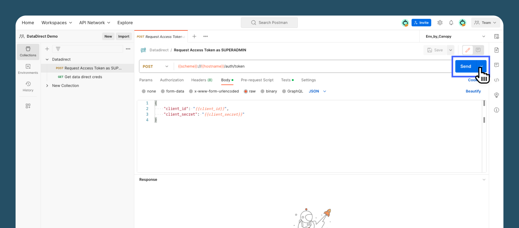The image size is (519, 228).
Task: Click the DataDirect Demo workspace team icon
Action: click(x=22, y=36)
